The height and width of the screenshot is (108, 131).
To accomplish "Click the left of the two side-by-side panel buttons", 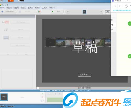I will click(8, 55).
